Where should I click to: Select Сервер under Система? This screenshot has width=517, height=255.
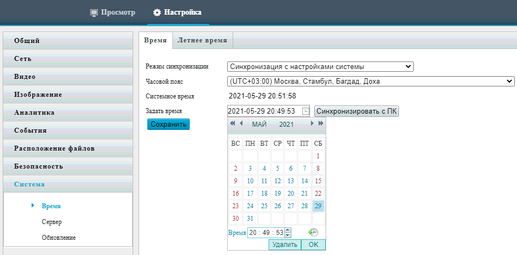[x=52, y=222]
